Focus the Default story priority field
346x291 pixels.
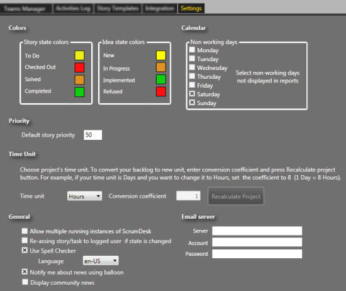(93, 135)
